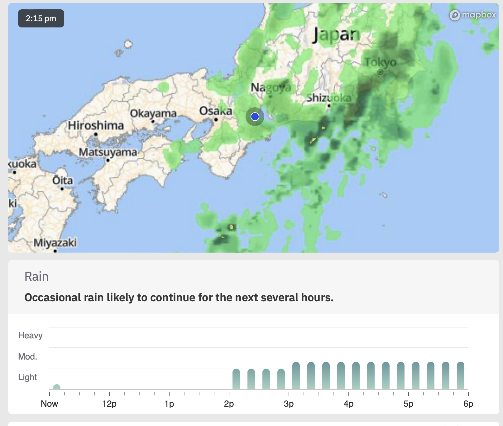Viewport: 503px width, 426px height.
Task: Click the 4p time axis label
Action: [348, 404]
